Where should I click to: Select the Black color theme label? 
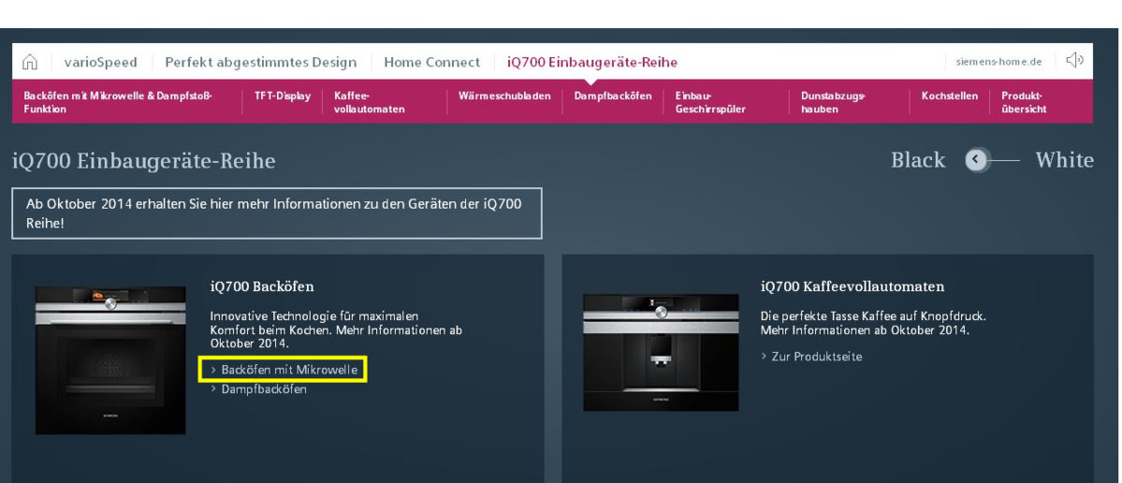click(917, 160)
